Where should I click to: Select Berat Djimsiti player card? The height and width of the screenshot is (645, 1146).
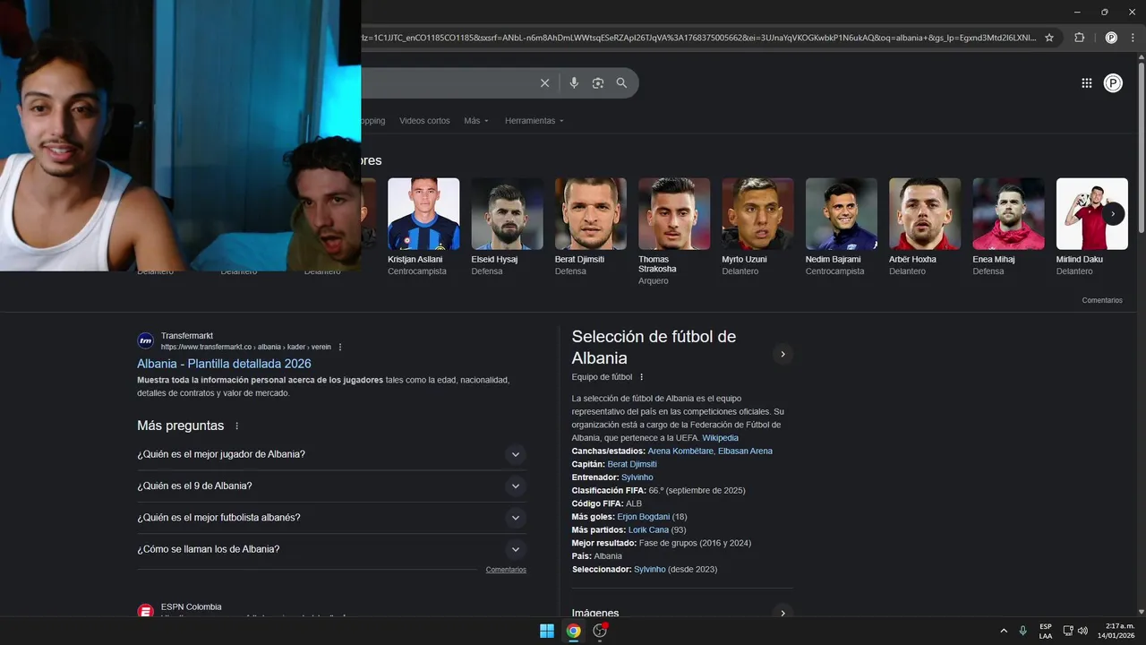[591, 226]
